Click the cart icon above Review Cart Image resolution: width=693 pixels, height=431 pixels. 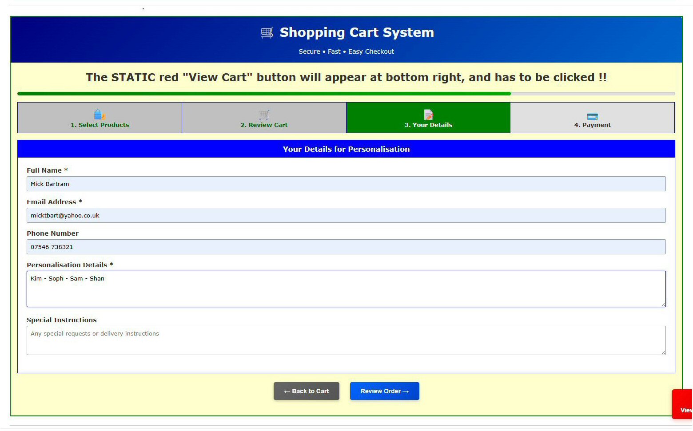(x=264, y=115)
